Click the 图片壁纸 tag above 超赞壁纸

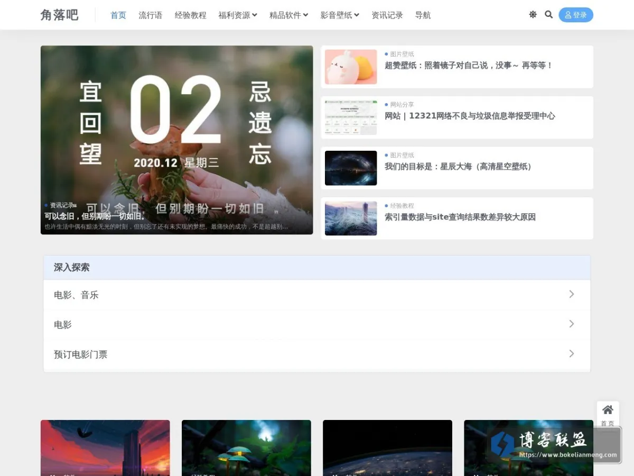click(402, 54)
